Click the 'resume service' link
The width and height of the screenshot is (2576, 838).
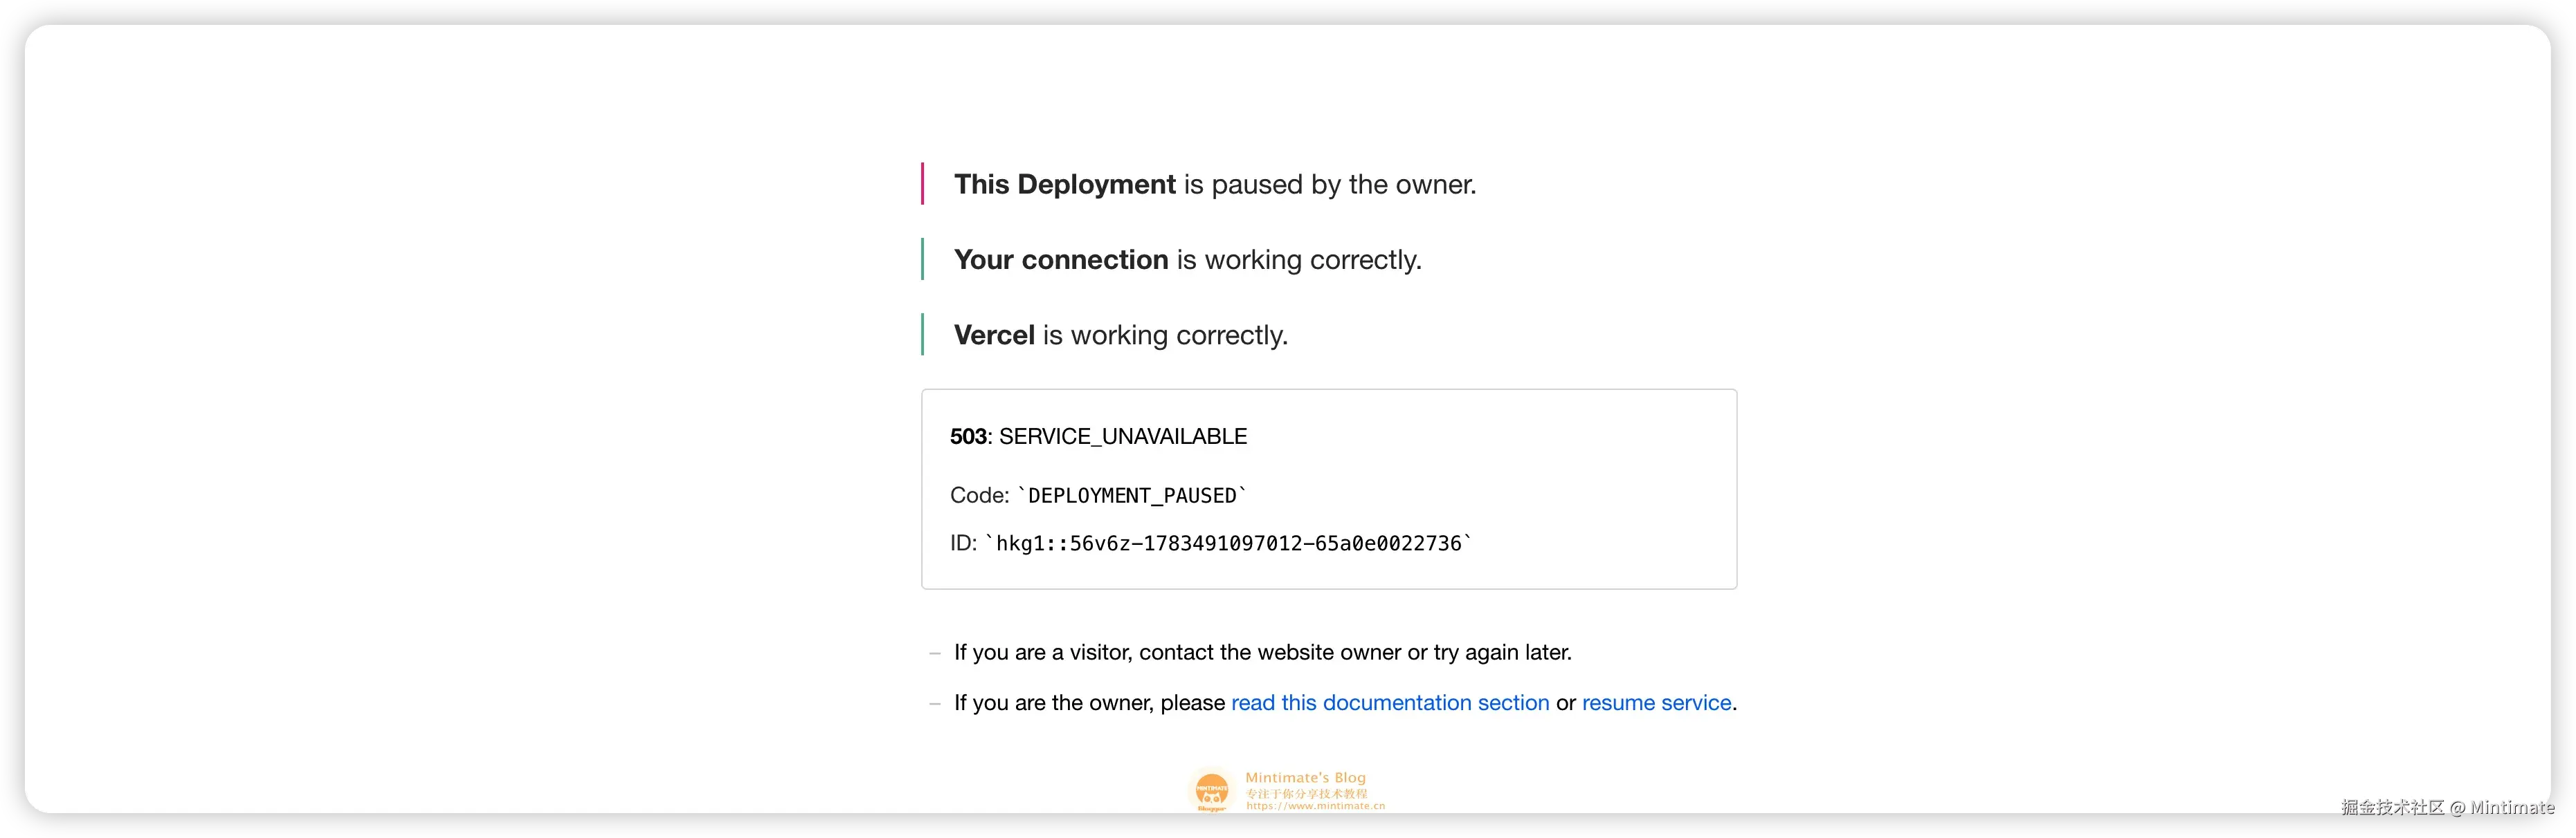click(x=1656, y=703)
